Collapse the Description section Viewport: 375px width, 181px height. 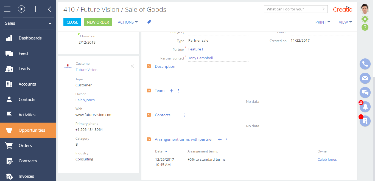tap(149, 66)
